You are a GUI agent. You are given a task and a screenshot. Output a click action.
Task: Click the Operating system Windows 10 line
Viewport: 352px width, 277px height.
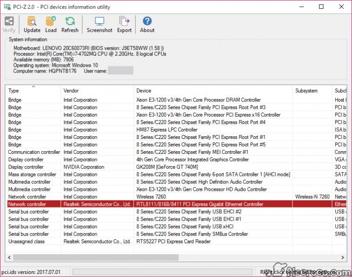(x=56, y=65)
